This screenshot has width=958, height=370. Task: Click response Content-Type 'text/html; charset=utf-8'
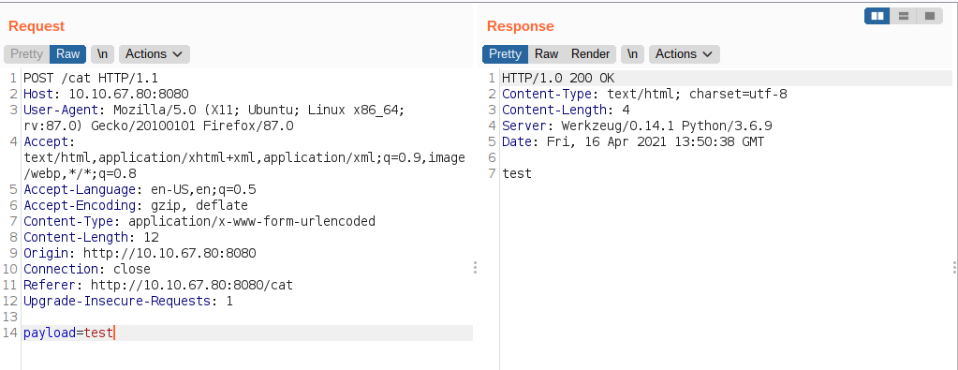coord(644,95)
